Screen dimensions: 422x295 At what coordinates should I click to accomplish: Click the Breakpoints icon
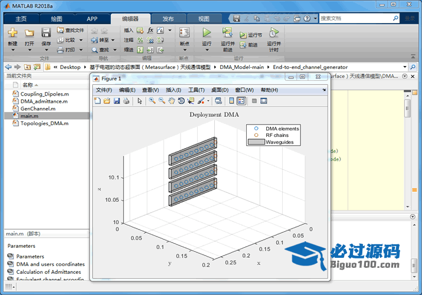point(184,32)
